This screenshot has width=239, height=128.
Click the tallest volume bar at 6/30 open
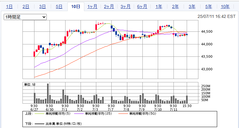point(48,93)
